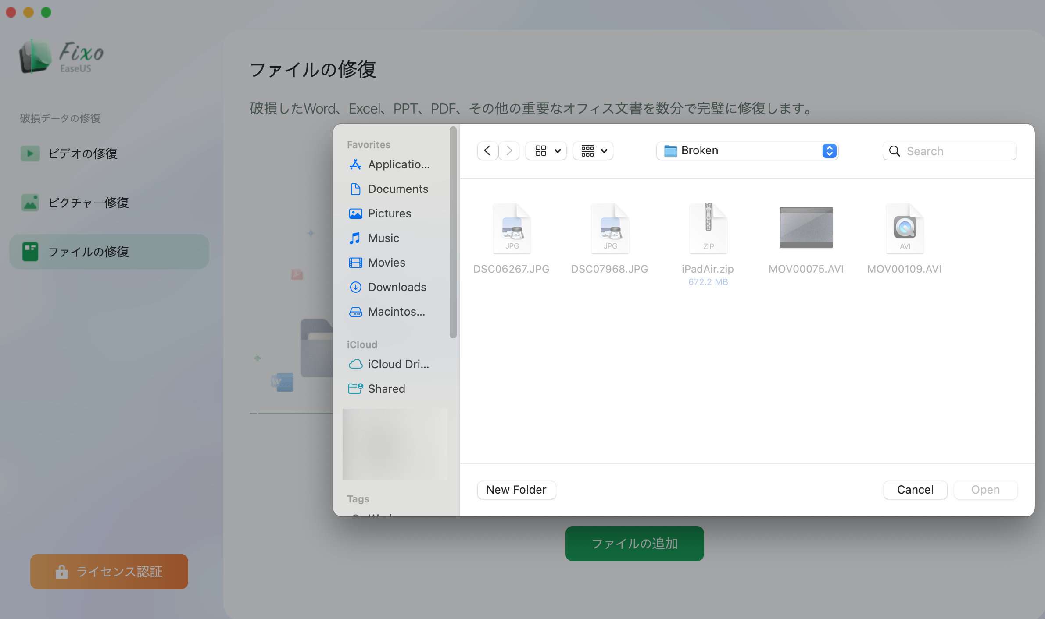Go to iCloud Drive location

(397, 364)
